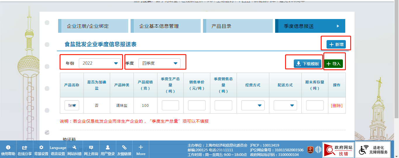Open 友情链接 chain link icon
The width and height of the screenshot is (399, 158).
click(124, 148)
